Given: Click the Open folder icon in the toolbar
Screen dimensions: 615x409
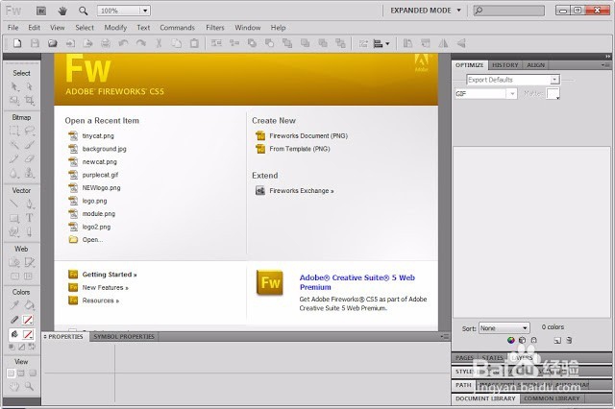Looking at the screenshot, I should (53, 43).
